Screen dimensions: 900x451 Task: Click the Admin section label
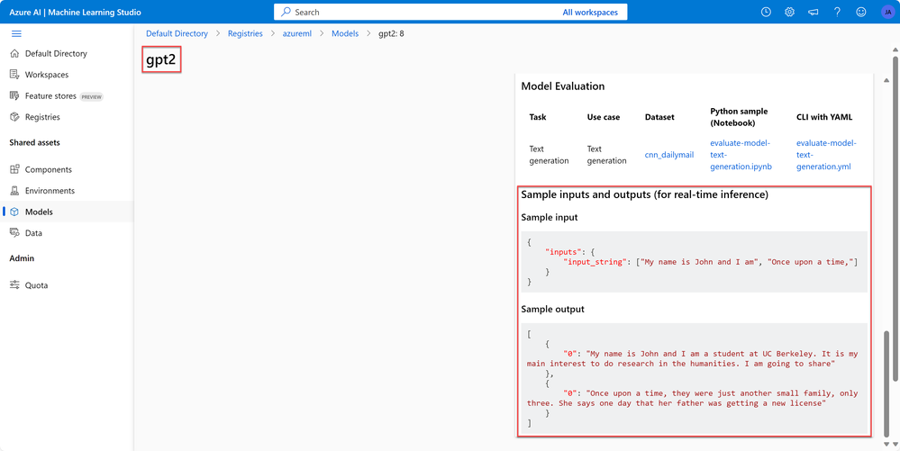point(22,258)
